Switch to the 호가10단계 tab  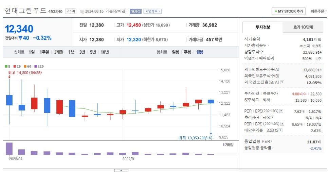coord(303,27)
